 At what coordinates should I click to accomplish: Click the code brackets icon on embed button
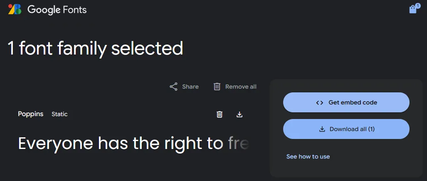click(x=319, y=102)
